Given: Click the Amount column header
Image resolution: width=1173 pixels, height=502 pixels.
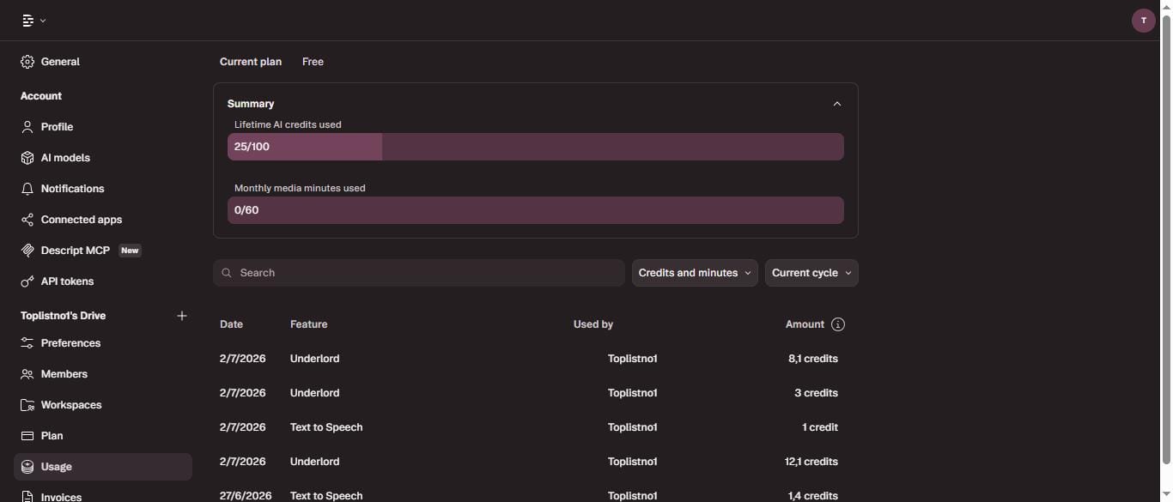Looking at the screenshot, I should [x=805, y=324].
